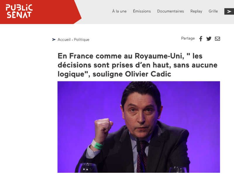Viewport: 234px width, 176px height.
Task: Open the Replay page
Action: [196, 11]
